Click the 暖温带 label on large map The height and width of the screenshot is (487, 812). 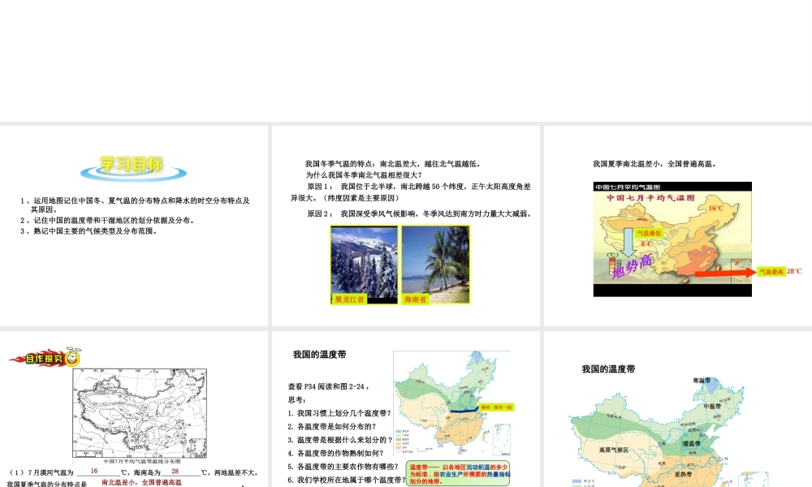[691, 443]
